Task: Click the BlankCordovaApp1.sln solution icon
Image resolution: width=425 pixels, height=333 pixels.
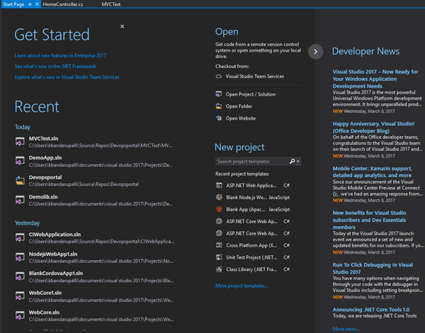Action: click(x=20, y=277)
